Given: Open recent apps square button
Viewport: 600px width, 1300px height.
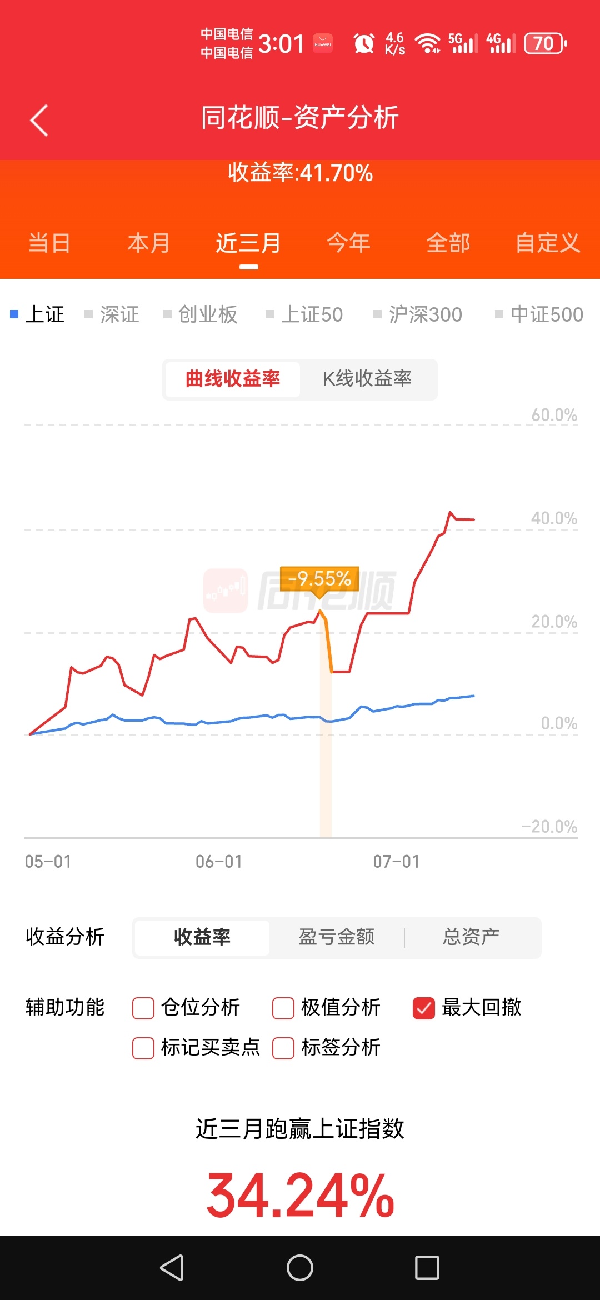Looking at the screenshot, I should click(427, 1268).
